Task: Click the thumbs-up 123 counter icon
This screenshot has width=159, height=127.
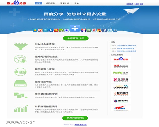Action: pos(20,72)
